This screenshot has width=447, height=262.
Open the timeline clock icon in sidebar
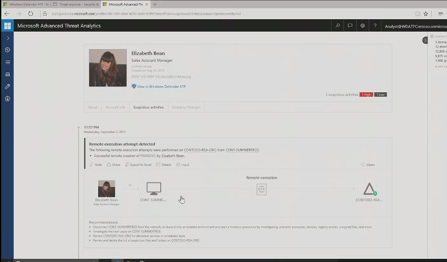[x=7, y=50]
